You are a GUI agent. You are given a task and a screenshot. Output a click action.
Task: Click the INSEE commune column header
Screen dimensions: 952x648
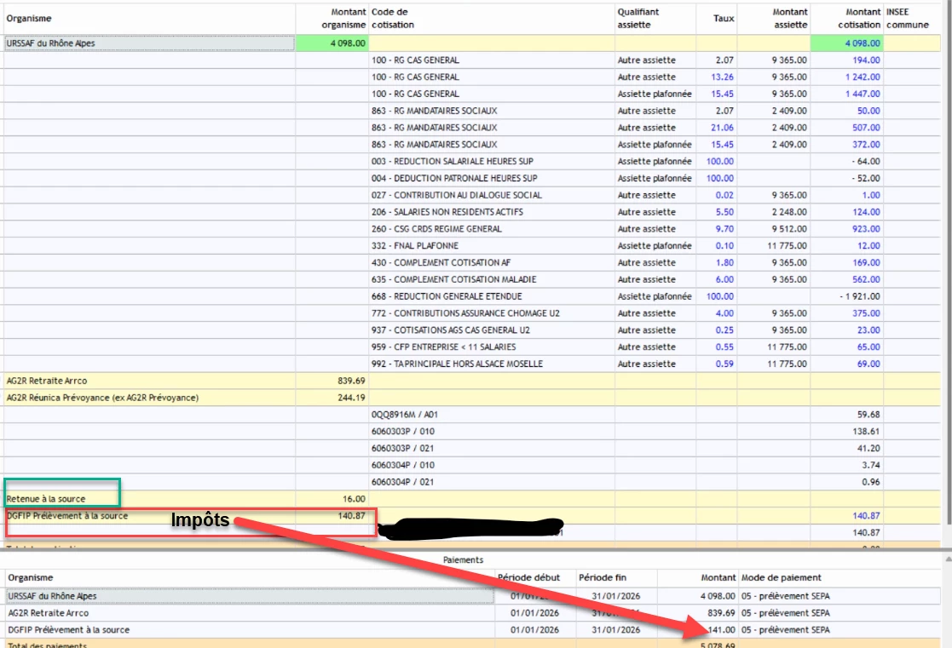click(x=907, y=18)
